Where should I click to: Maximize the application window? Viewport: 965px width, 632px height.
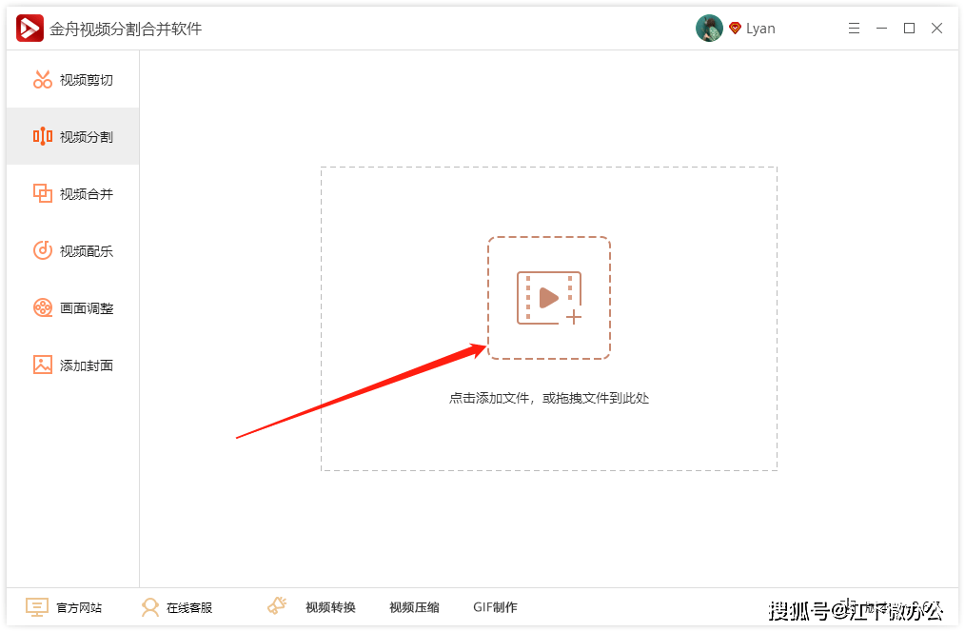909,29
